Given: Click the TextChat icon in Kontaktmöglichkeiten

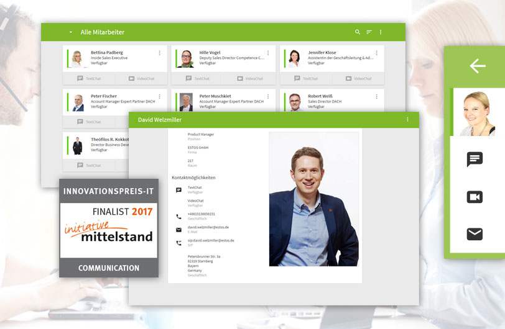Looking at the screenshot, I should pos(178,190).
